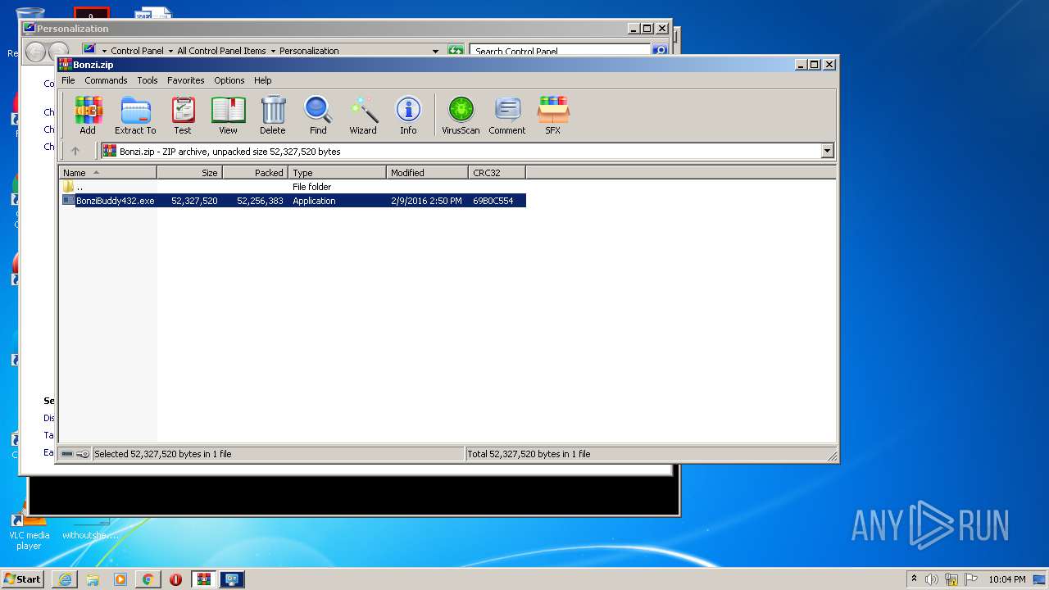The width and height of the screenshot is (1049, 590).
Task: Open the Tools menu
Action: [148, 80]
